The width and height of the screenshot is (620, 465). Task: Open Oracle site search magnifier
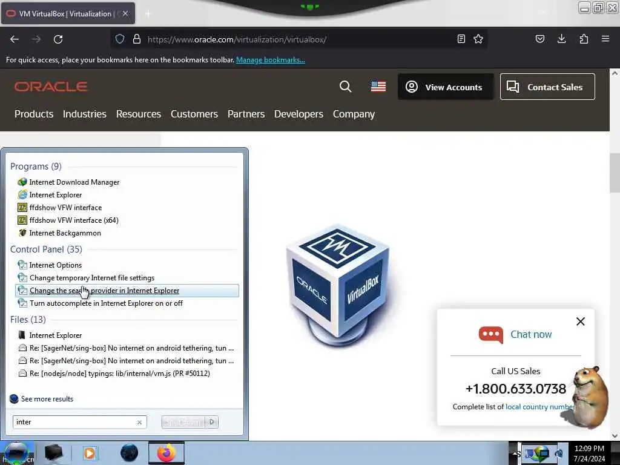coord(346,87)
